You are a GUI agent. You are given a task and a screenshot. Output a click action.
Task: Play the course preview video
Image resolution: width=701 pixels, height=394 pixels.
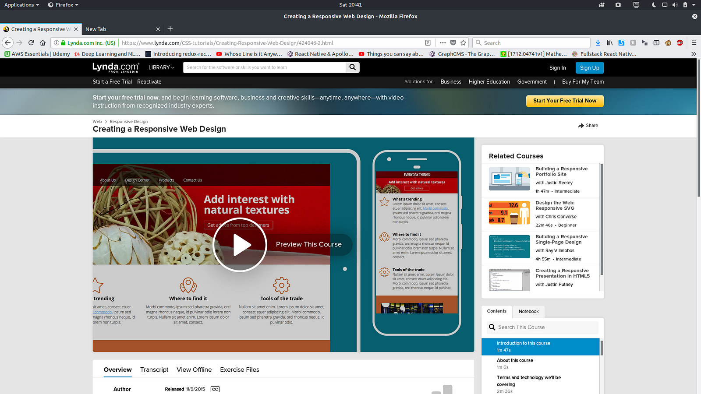[x=240, y=245]
